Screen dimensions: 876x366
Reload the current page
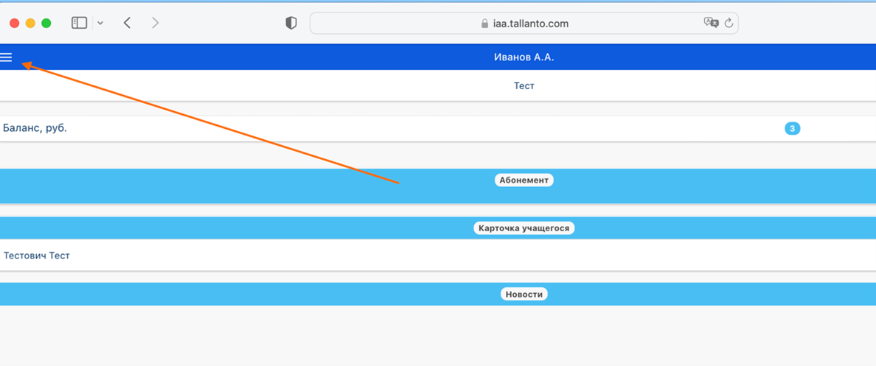coord(729,23)
